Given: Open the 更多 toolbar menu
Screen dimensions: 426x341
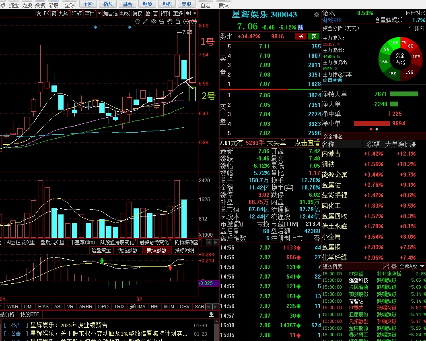Looking at the screenshot, I should point(178,13).
